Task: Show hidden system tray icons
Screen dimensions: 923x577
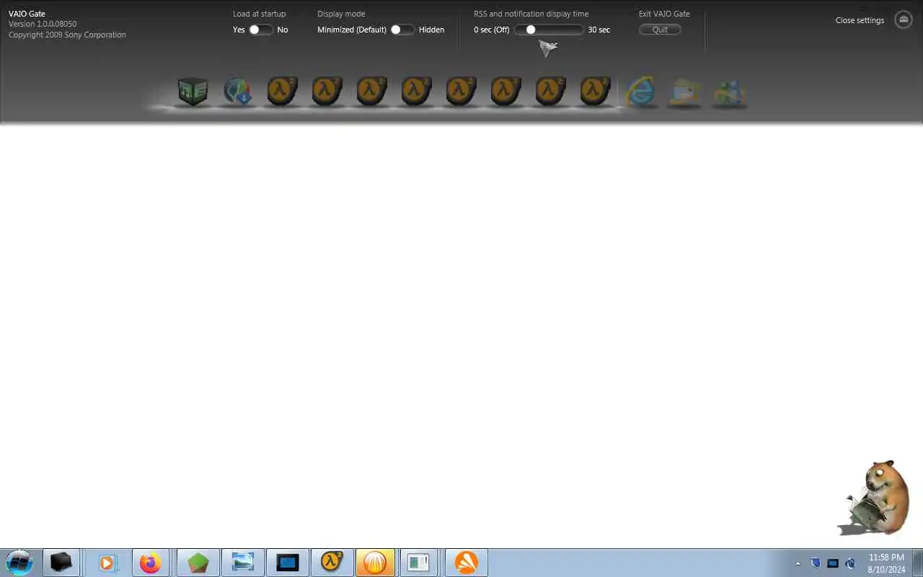Action: [x=798, y=563]
